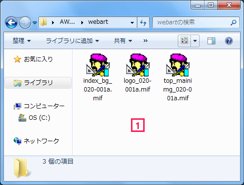Select the AW... breadcrumb segment

click(67, 22)
